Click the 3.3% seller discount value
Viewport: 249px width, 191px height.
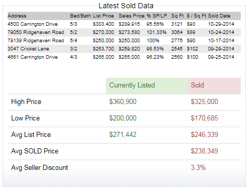(x=198, y=168)
